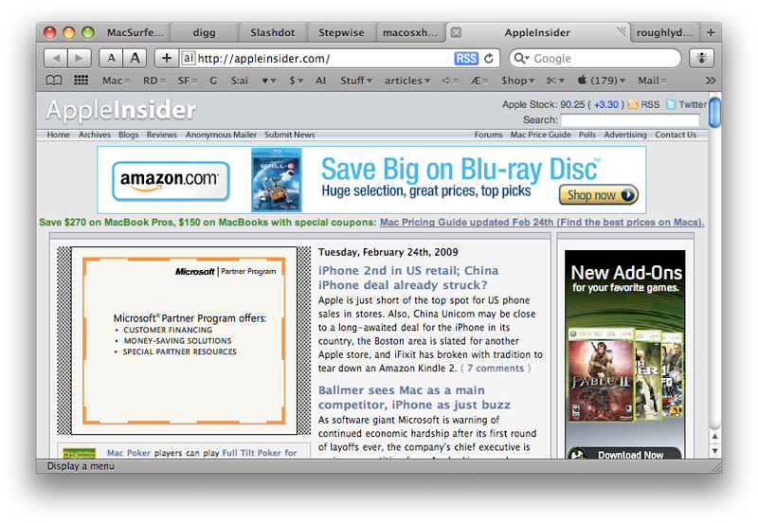Open iPhone 2nd in US retail headline
The height and width of the screenshot is (523, 758).
tap(408, 278)
